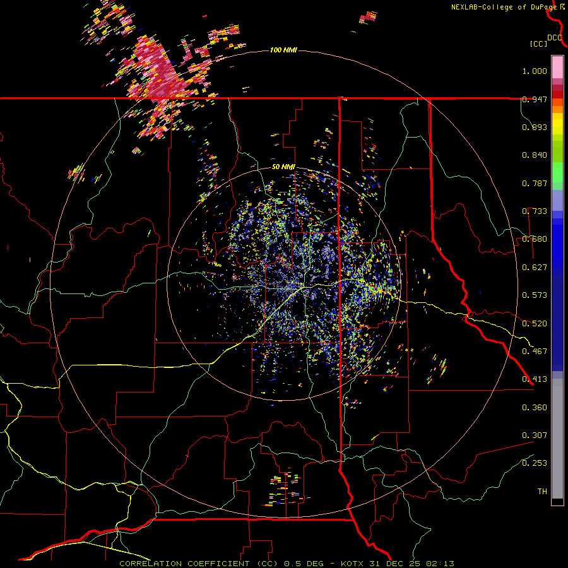Screen dimensions: 568x568
Task: Click the KOTX 31 DEC 25 02:13 timestamp
Action: coord(398,564)
